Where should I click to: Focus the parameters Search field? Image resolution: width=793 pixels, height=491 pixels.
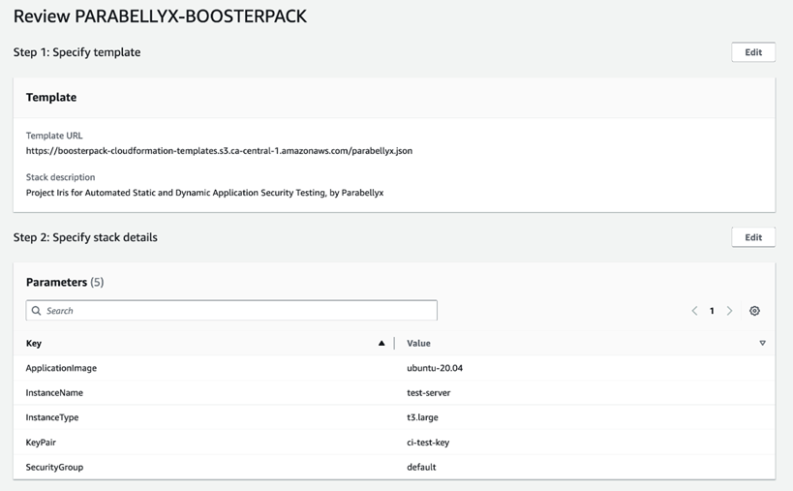click(232, 311)
